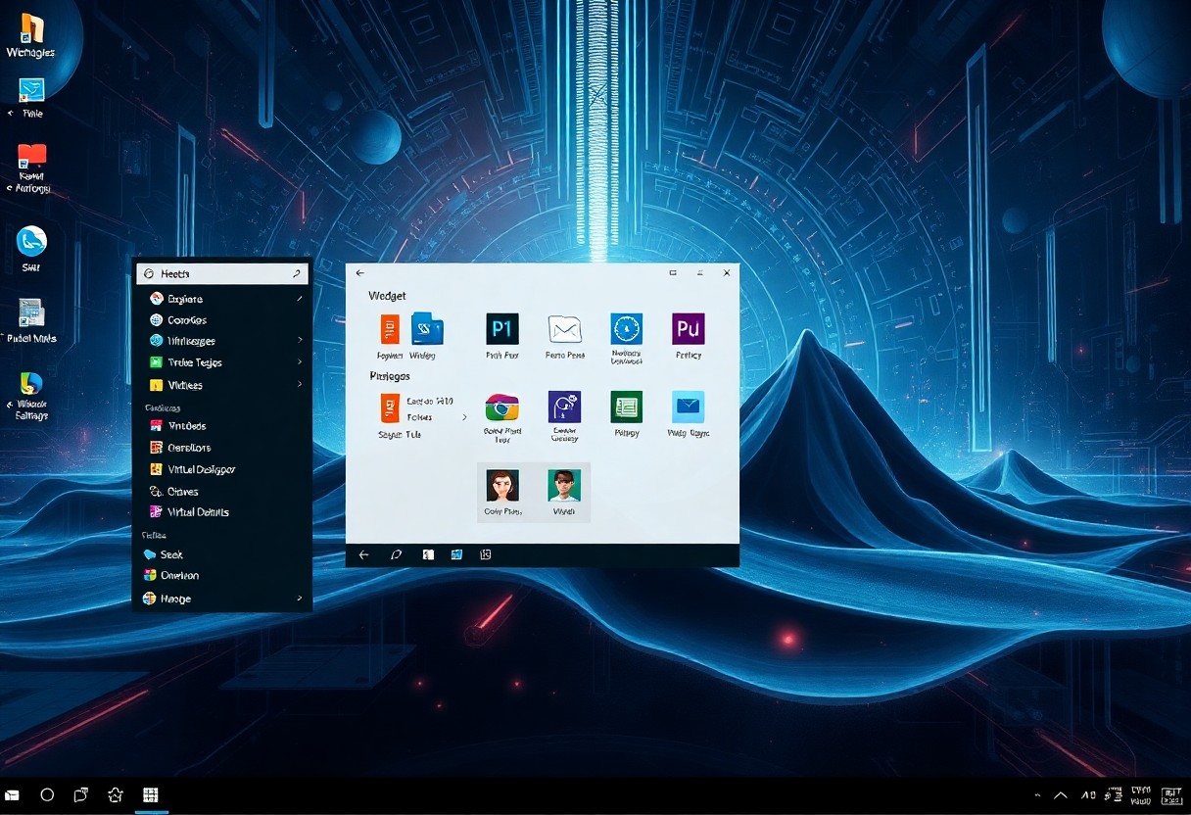
Task: Open the red folder desktop shortcut
Action: click(32, 156)
